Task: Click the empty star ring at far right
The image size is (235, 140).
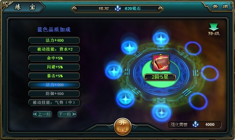Action: coord(210,73)
